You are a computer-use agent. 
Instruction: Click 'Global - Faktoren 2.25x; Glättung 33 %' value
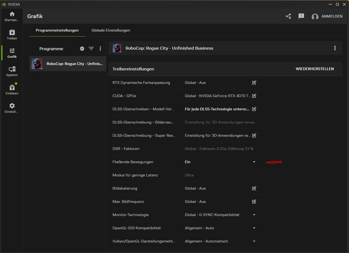point(219,149)
